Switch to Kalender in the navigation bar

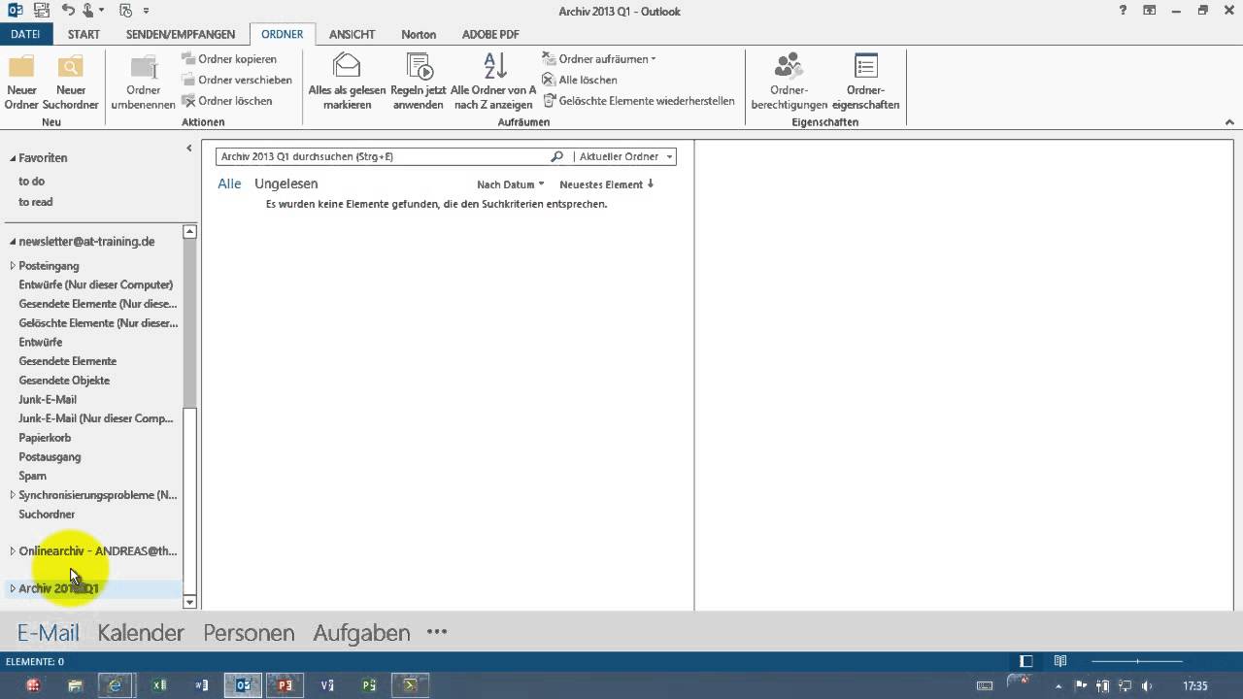point(141,633)
